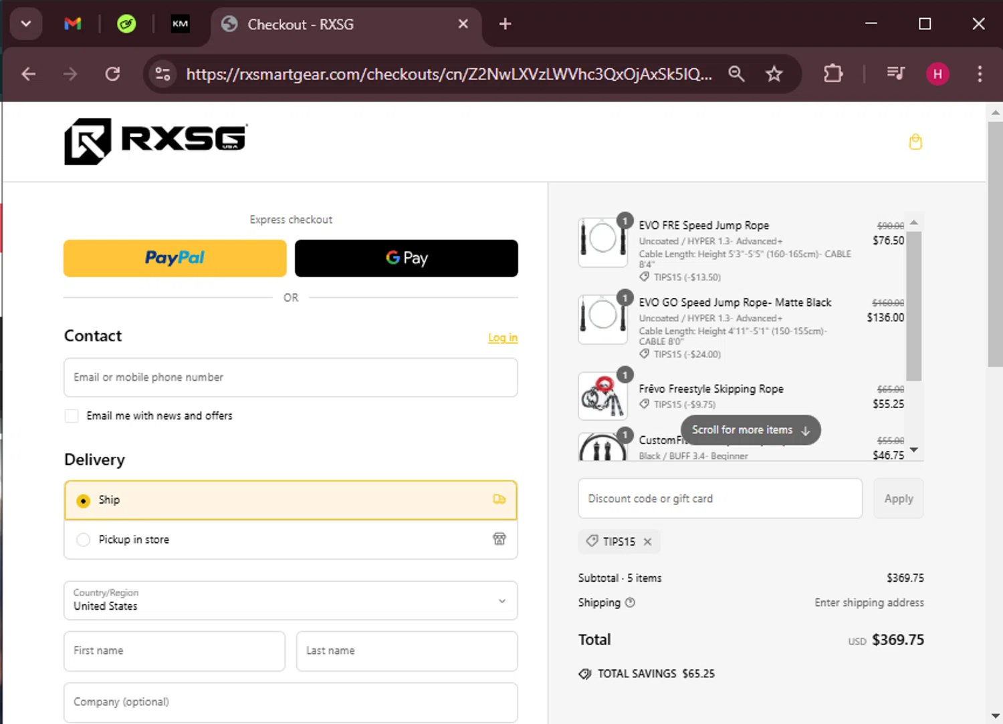
Task: Focus the Discount code or gift card field
Action: (720, 499)
